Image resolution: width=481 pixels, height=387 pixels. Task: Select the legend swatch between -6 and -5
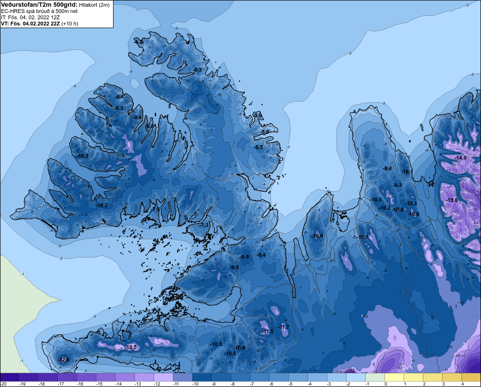tap(279, 377)
